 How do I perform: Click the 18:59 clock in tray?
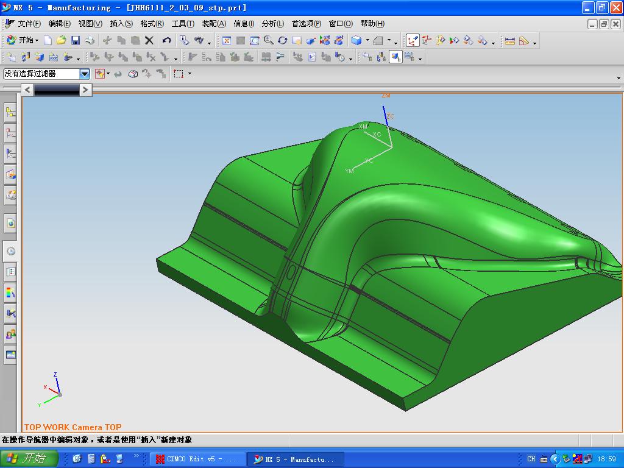coord(606,459)
